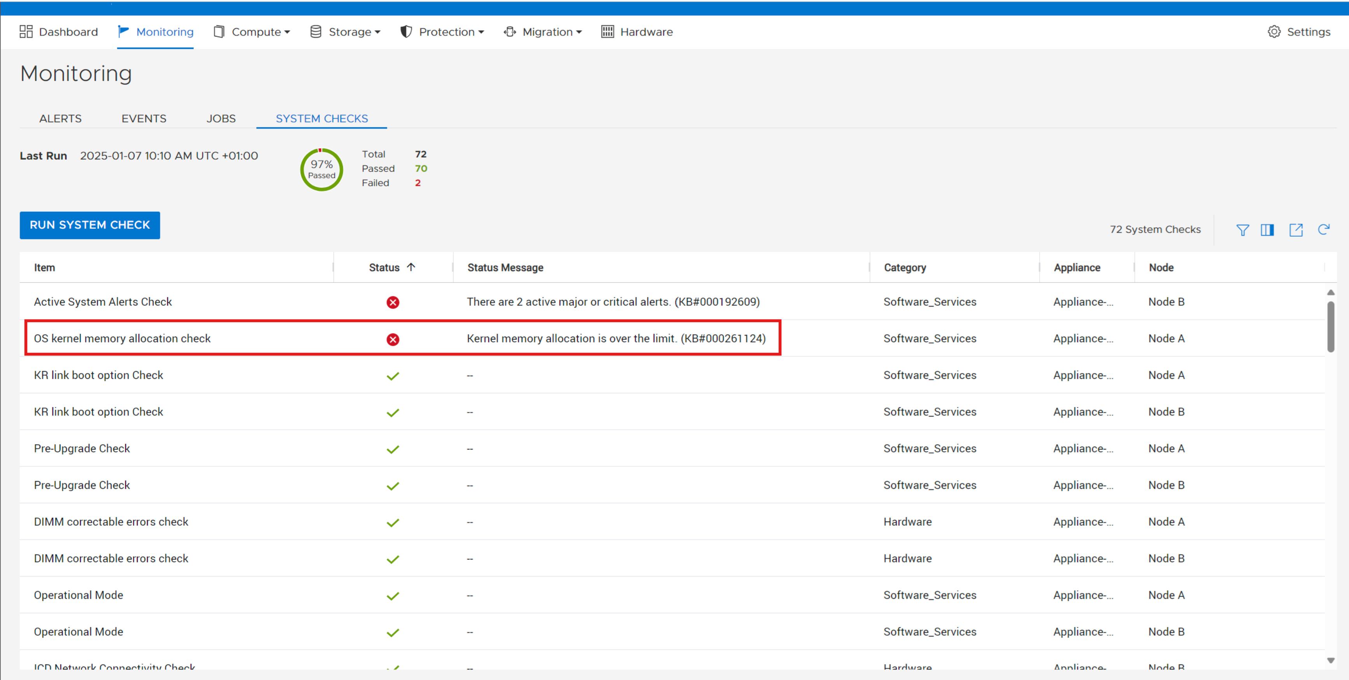Screen dimensions: 1349x680
Task: Click failed status icon for Active System Alerts
Action: point(392,302)
